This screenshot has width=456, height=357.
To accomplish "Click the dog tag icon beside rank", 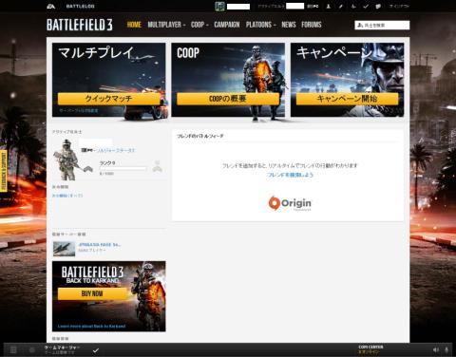I will click(x=158, y=166).
